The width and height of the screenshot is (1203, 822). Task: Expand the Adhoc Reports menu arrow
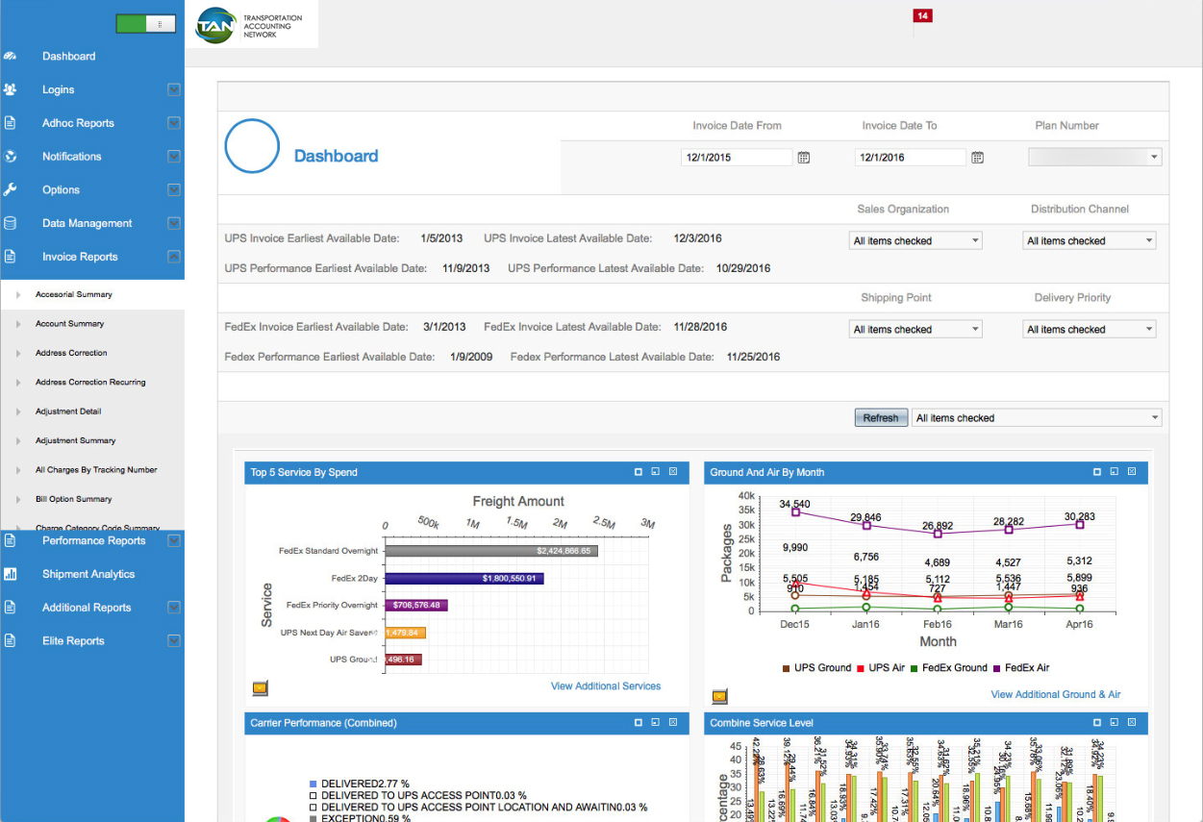174,123
